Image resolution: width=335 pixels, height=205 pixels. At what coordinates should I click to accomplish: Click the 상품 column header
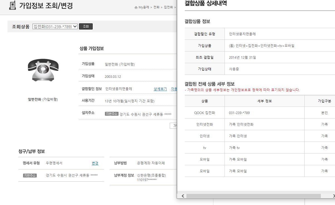(205, 101)
